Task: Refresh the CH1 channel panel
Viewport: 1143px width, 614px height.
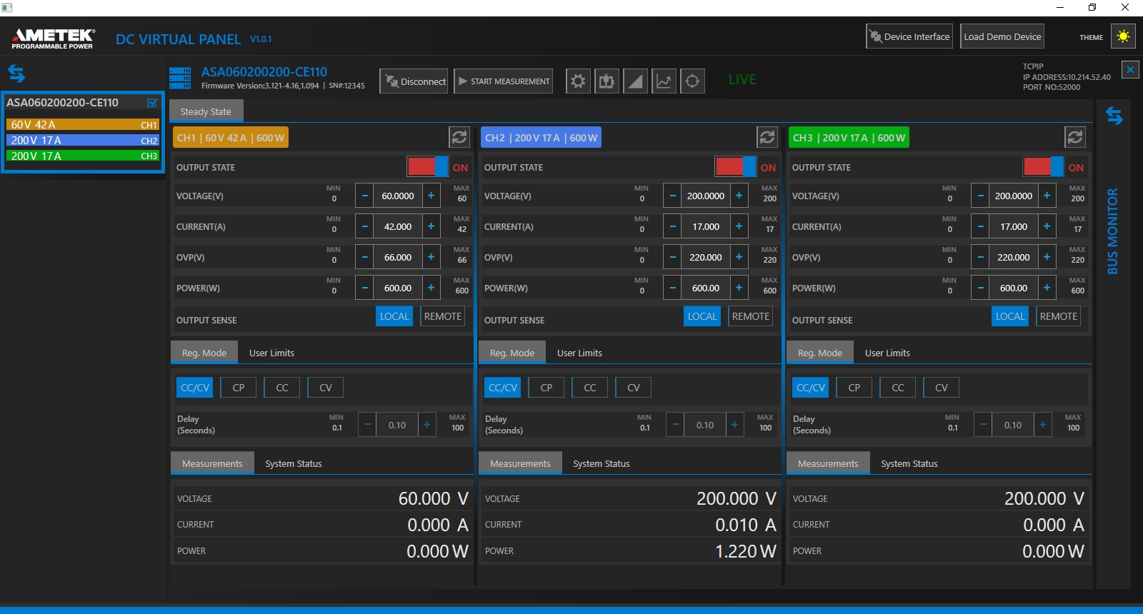Action: click(x=459, y=137)
